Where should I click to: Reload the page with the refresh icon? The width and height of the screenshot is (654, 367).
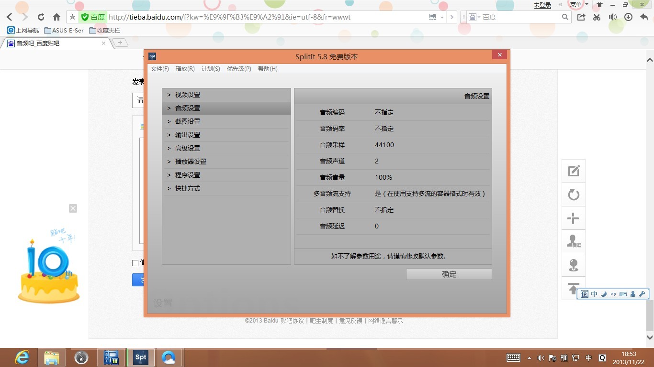(x=41, y=17)
